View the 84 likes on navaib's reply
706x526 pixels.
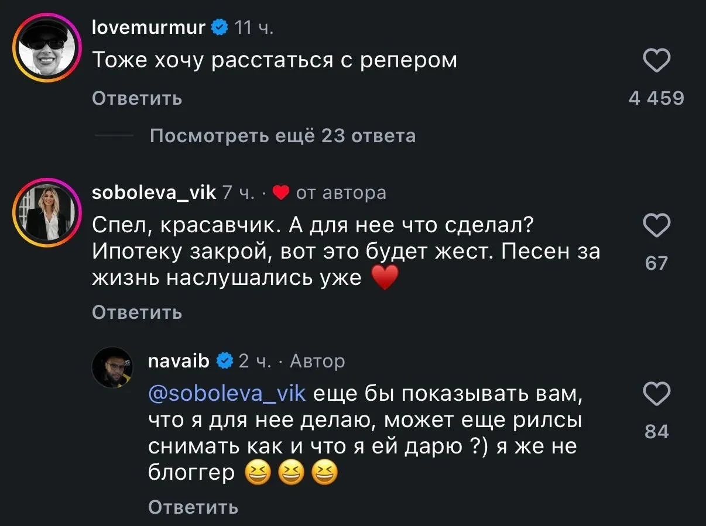[x=656, y=432]
